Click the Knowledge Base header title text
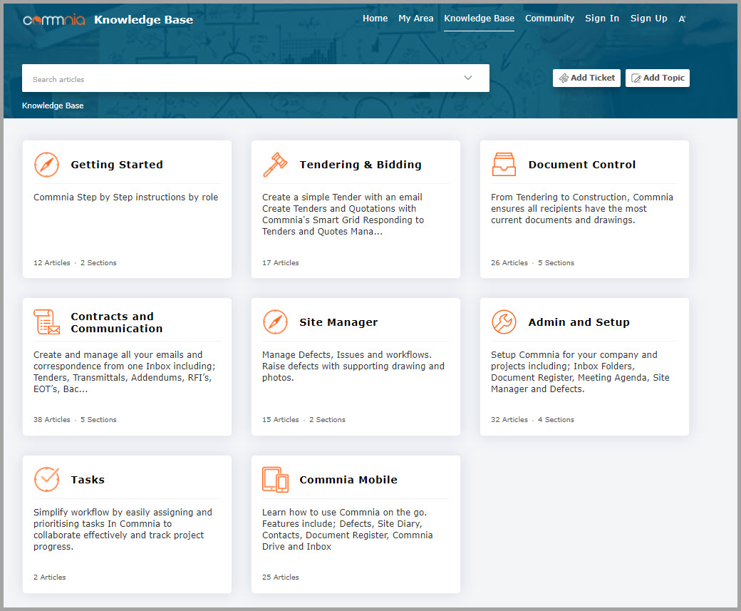The height and width of the screenshot is (611, 741). pos(144,20)
